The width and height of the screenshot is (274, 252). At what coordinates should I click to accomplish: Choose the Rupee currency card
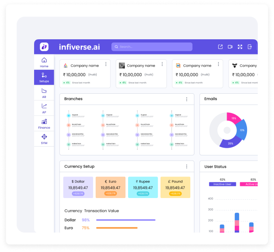tap(143, 187)
